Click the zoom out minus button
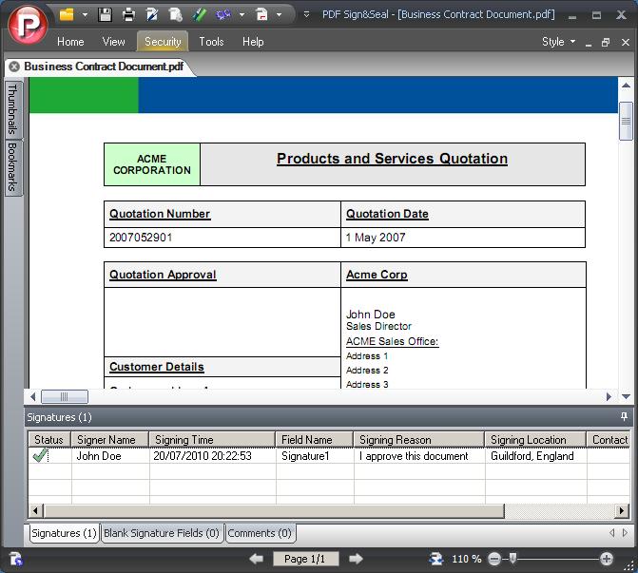This screenshot has height=573, width=638. pos(494,559)
